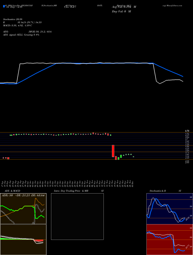Click the tall green candle after the drop
Viewport: 193px width, 255px height.
(121, 156)
